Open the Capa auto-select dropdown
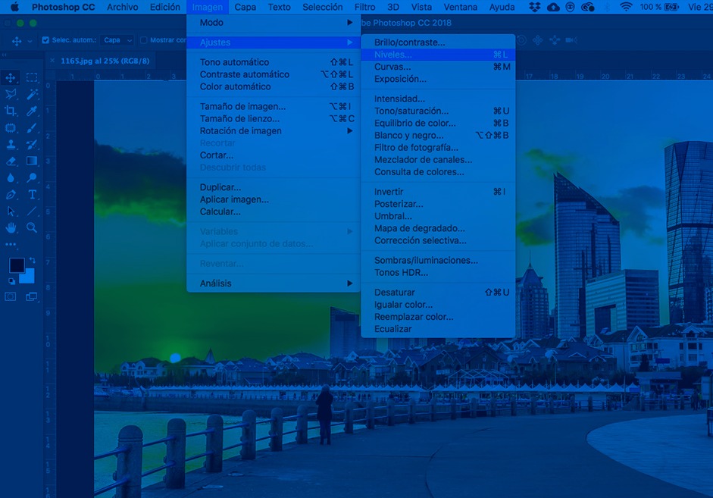 point(117,40)
